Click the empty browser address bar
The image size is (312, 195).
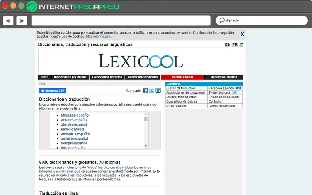tap(121, 21)
